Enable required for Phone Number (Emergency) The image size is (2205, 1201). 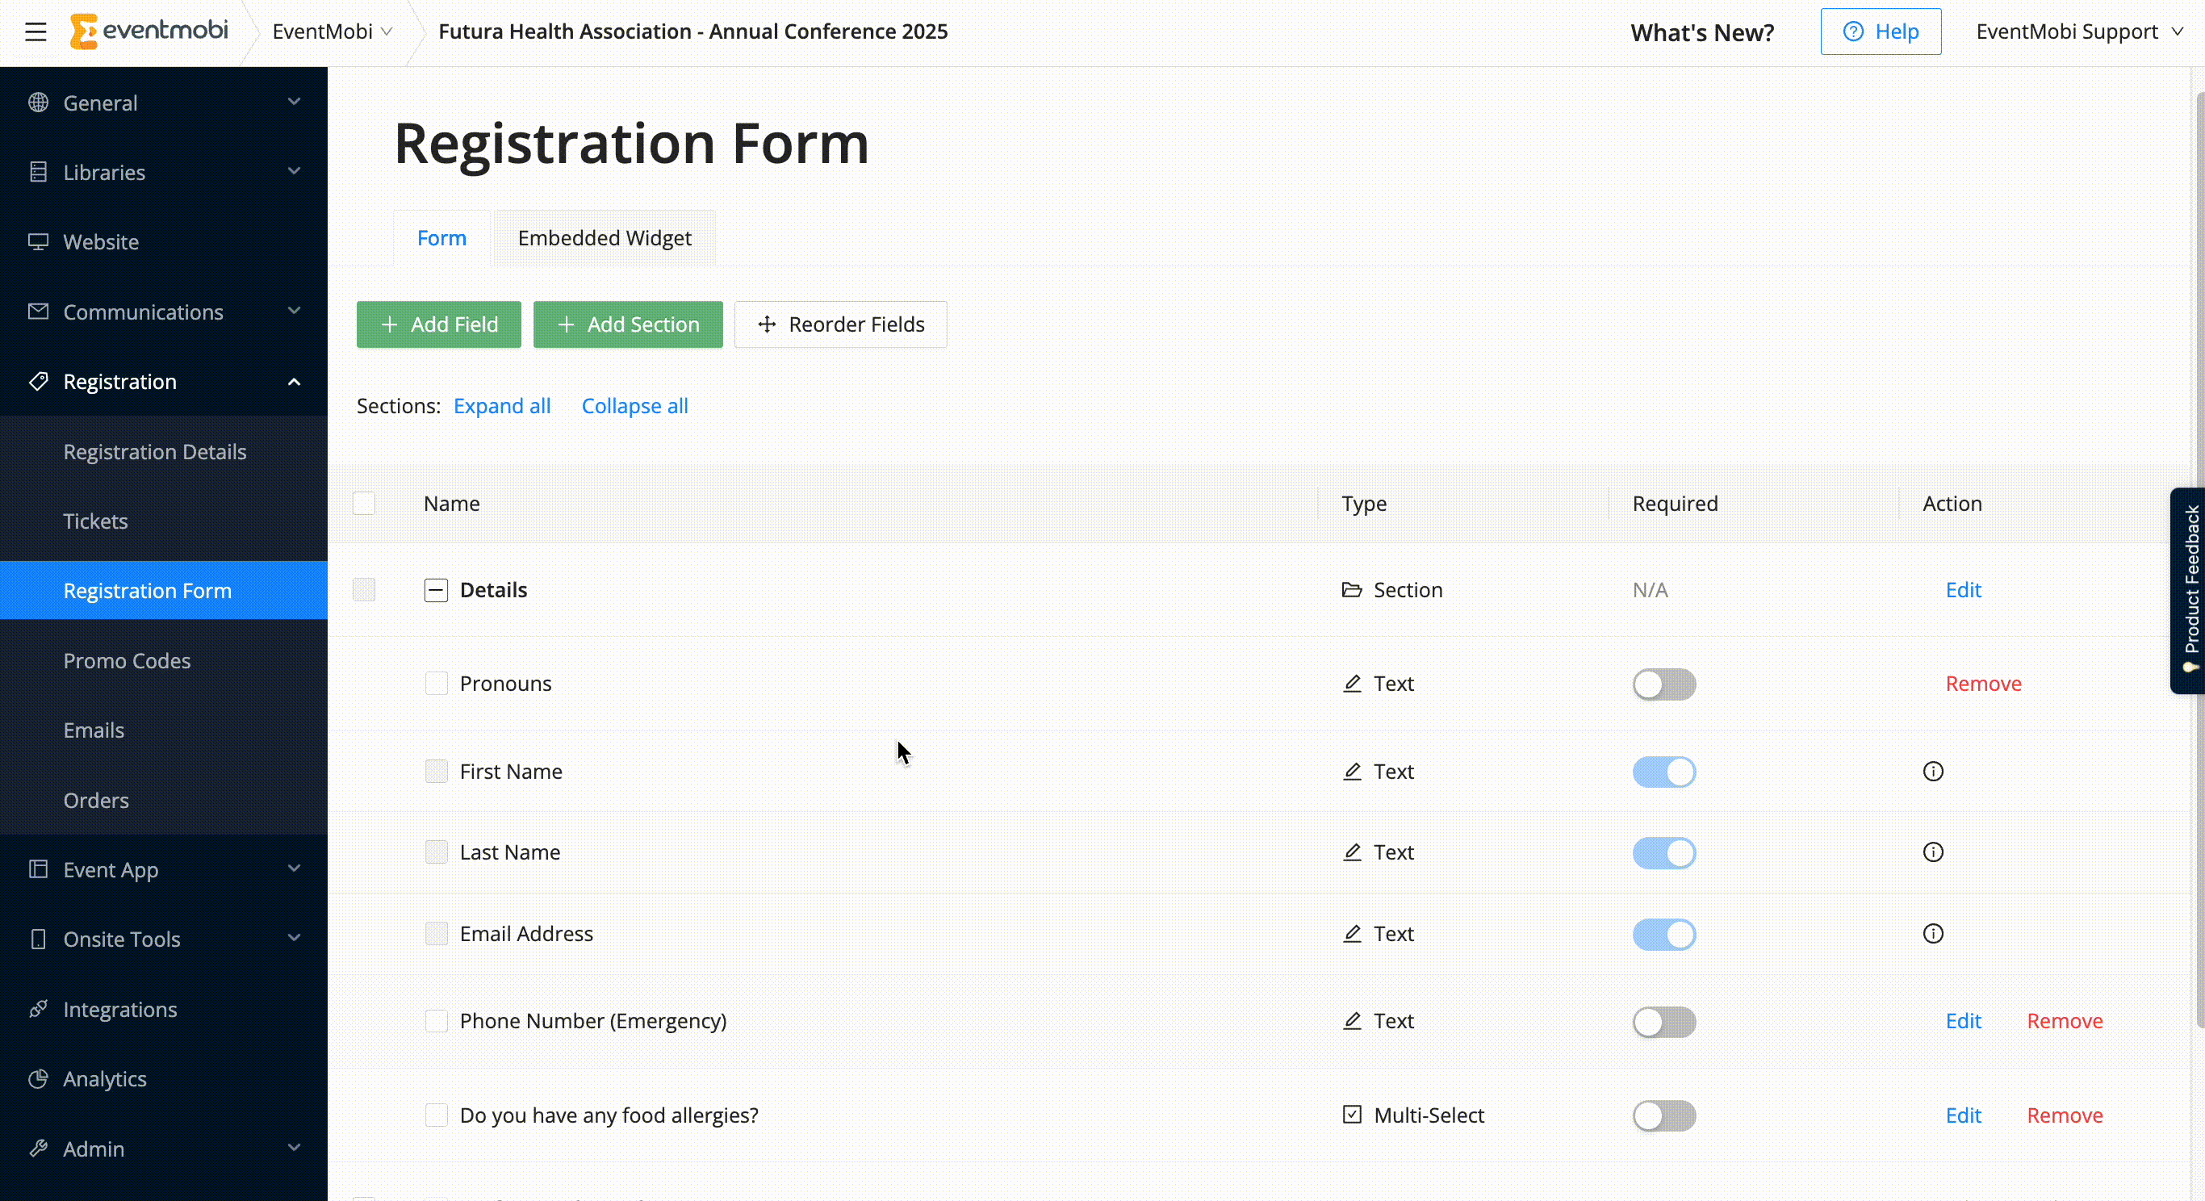[x=1663, y=1021]
